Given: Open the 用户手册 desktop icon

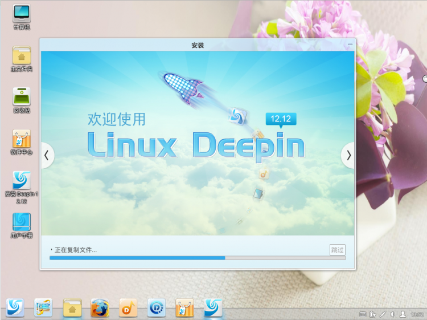Looking at the screenshot, I should pyautogui.click(x=22, y=226).
